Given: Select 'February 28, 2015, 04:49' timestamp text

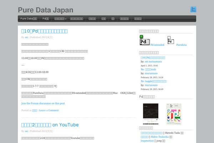Looking at the screenshot, I should tap(152, 89).
